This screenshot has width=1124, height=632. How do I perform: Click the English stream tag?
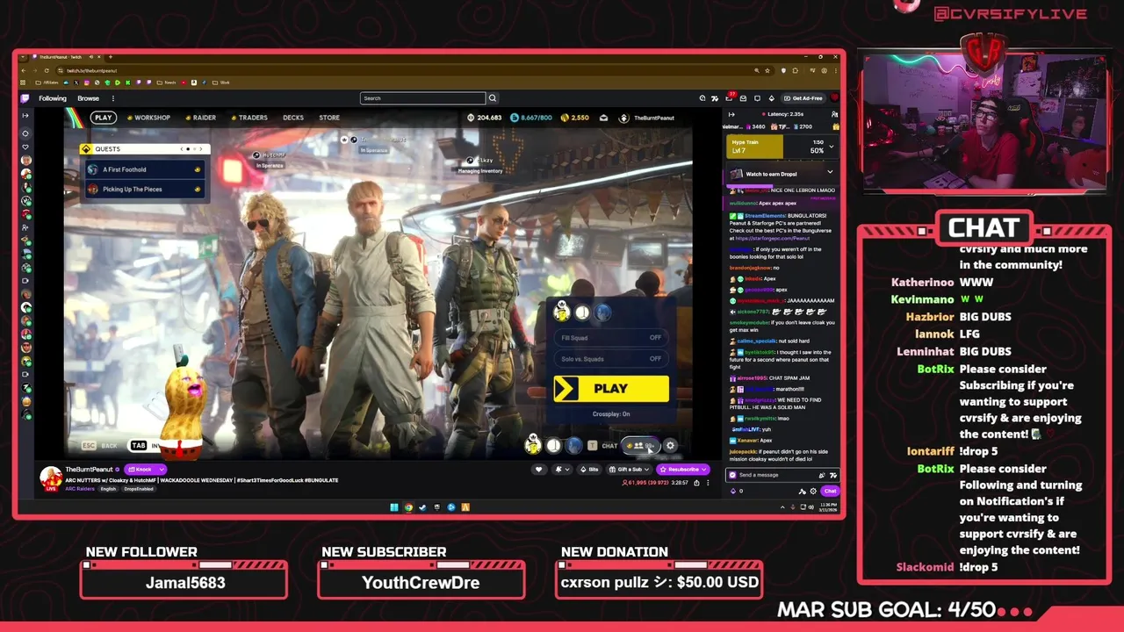108,489
